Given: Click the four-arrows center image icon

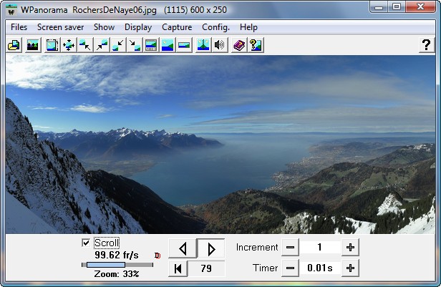Looking at the screenshot, I should click(69, 46).
